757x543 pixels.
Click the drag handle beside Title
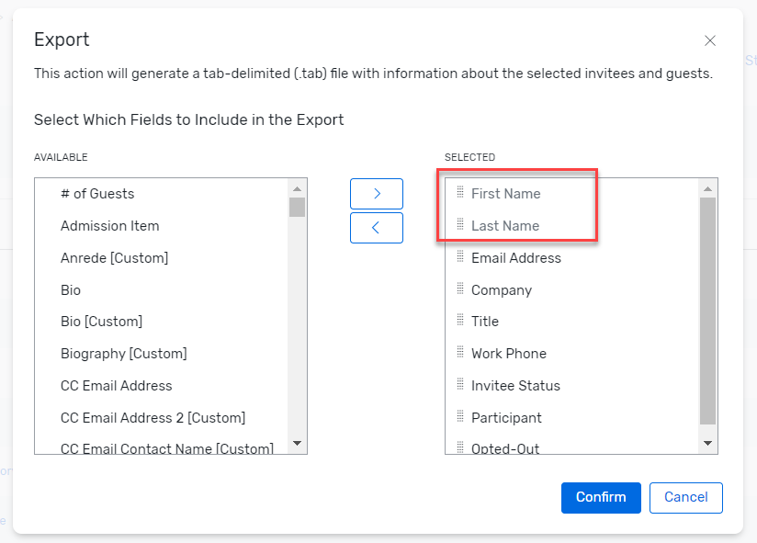click(460, 321)
